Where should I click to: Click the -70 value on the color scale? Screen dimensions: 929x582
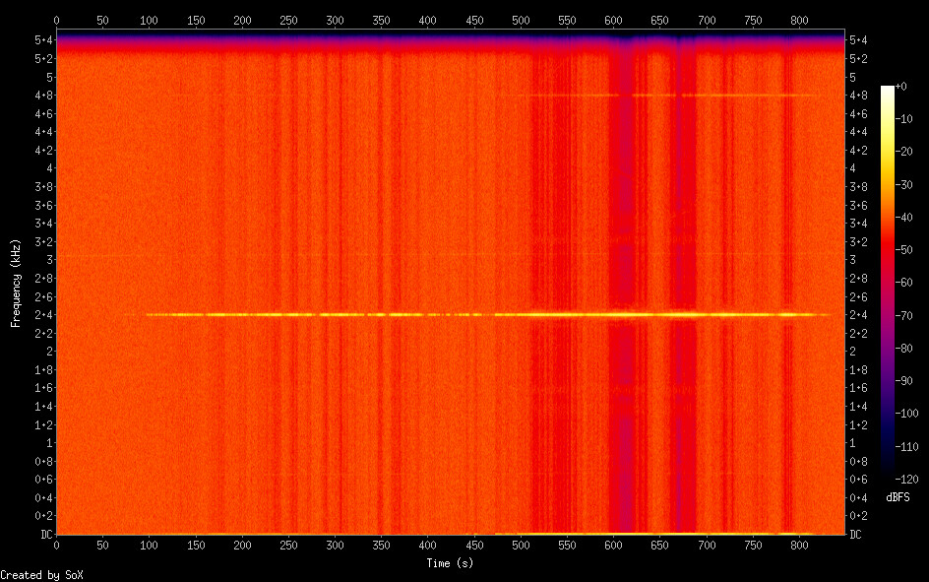901,315
